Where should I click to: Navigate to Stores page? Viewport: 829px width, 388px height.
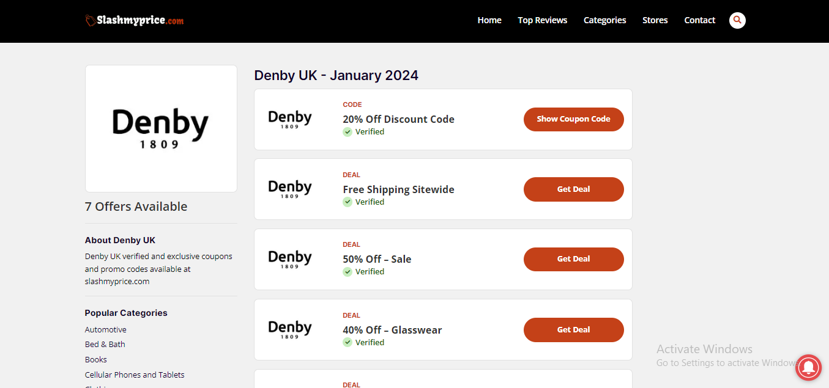pos(655,20)
